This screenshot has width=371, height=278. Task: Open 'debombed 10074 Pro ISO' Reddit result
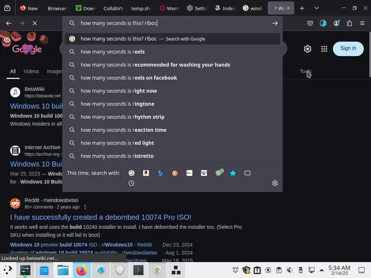click(x=101, y=217)
